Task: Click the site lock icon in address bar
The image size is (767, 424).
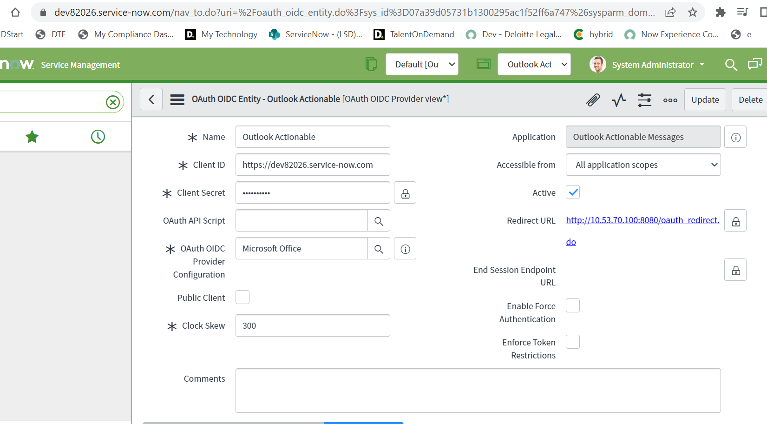Action: coord(43,13)
